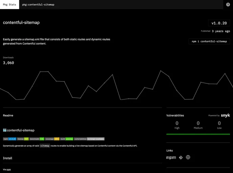Open the git repository icon link

pos(181,157)
